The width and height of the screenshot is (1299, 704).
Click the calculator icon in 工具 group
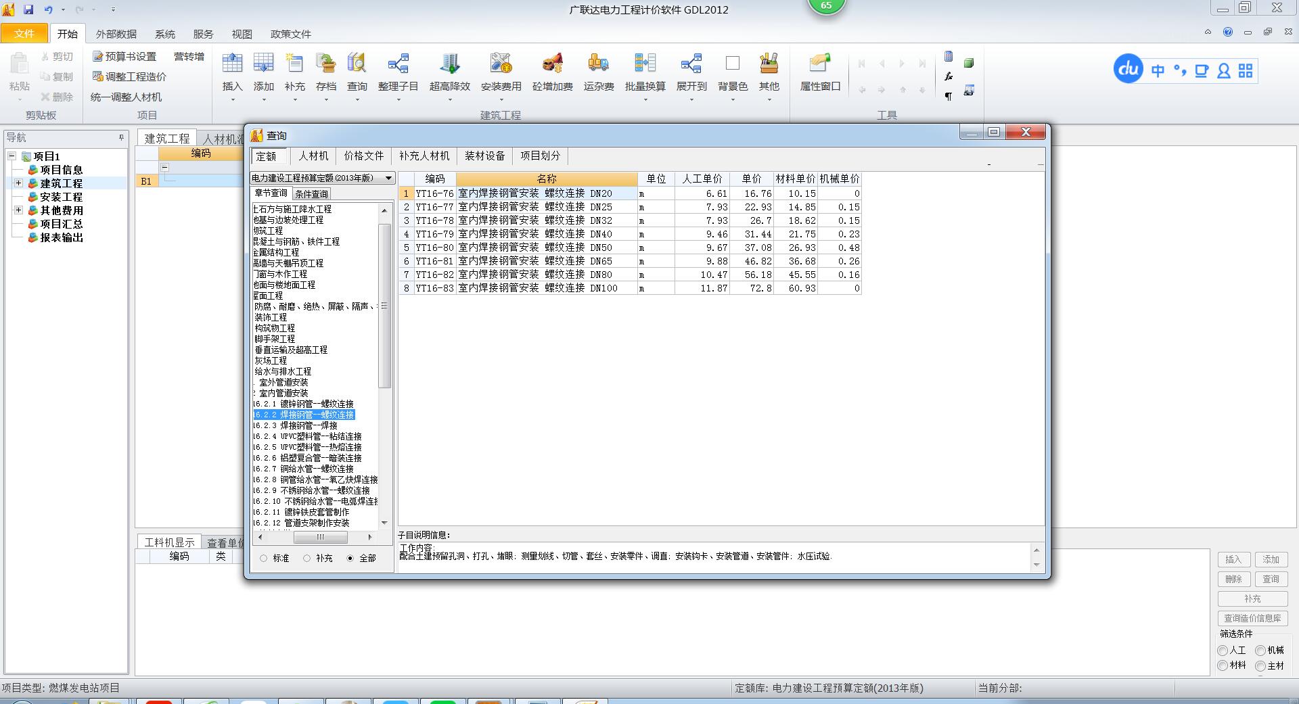click(x=949, y=57)
